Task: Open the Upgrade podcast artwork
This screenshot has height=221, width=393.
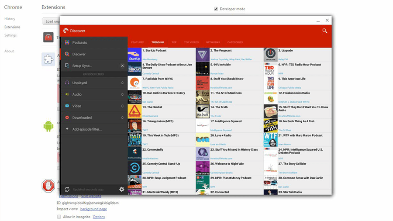Action: [270, 55]
